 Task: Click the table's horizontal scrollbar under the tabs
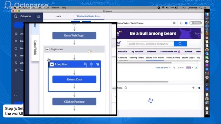145,63
